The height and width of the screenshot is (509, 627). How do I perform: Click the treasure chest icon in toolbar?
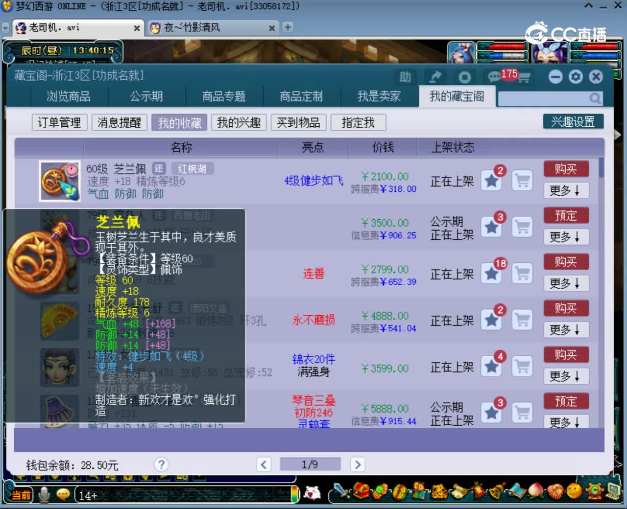click(x=362, y=490)
